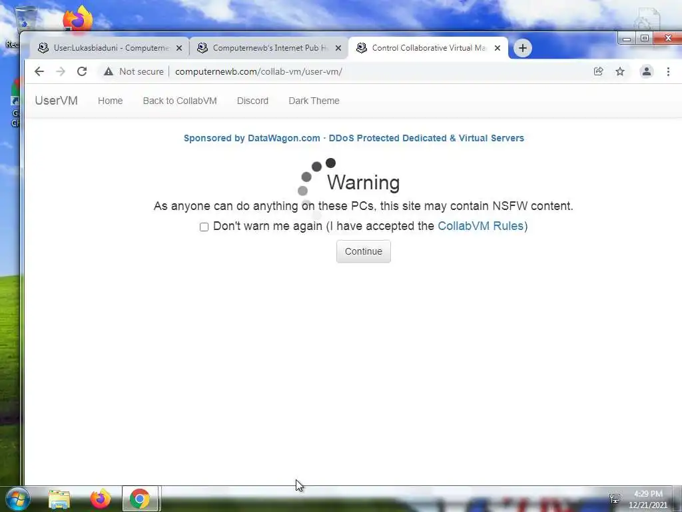This screenshot has width=682, height=512.
Task: Click the network tray icon
Action: click(615, 499)
